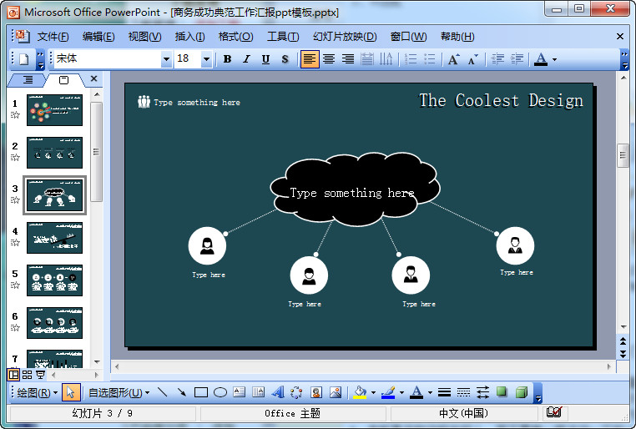Click the New slide document icon
636x429 pixels.
pos(24,59)
